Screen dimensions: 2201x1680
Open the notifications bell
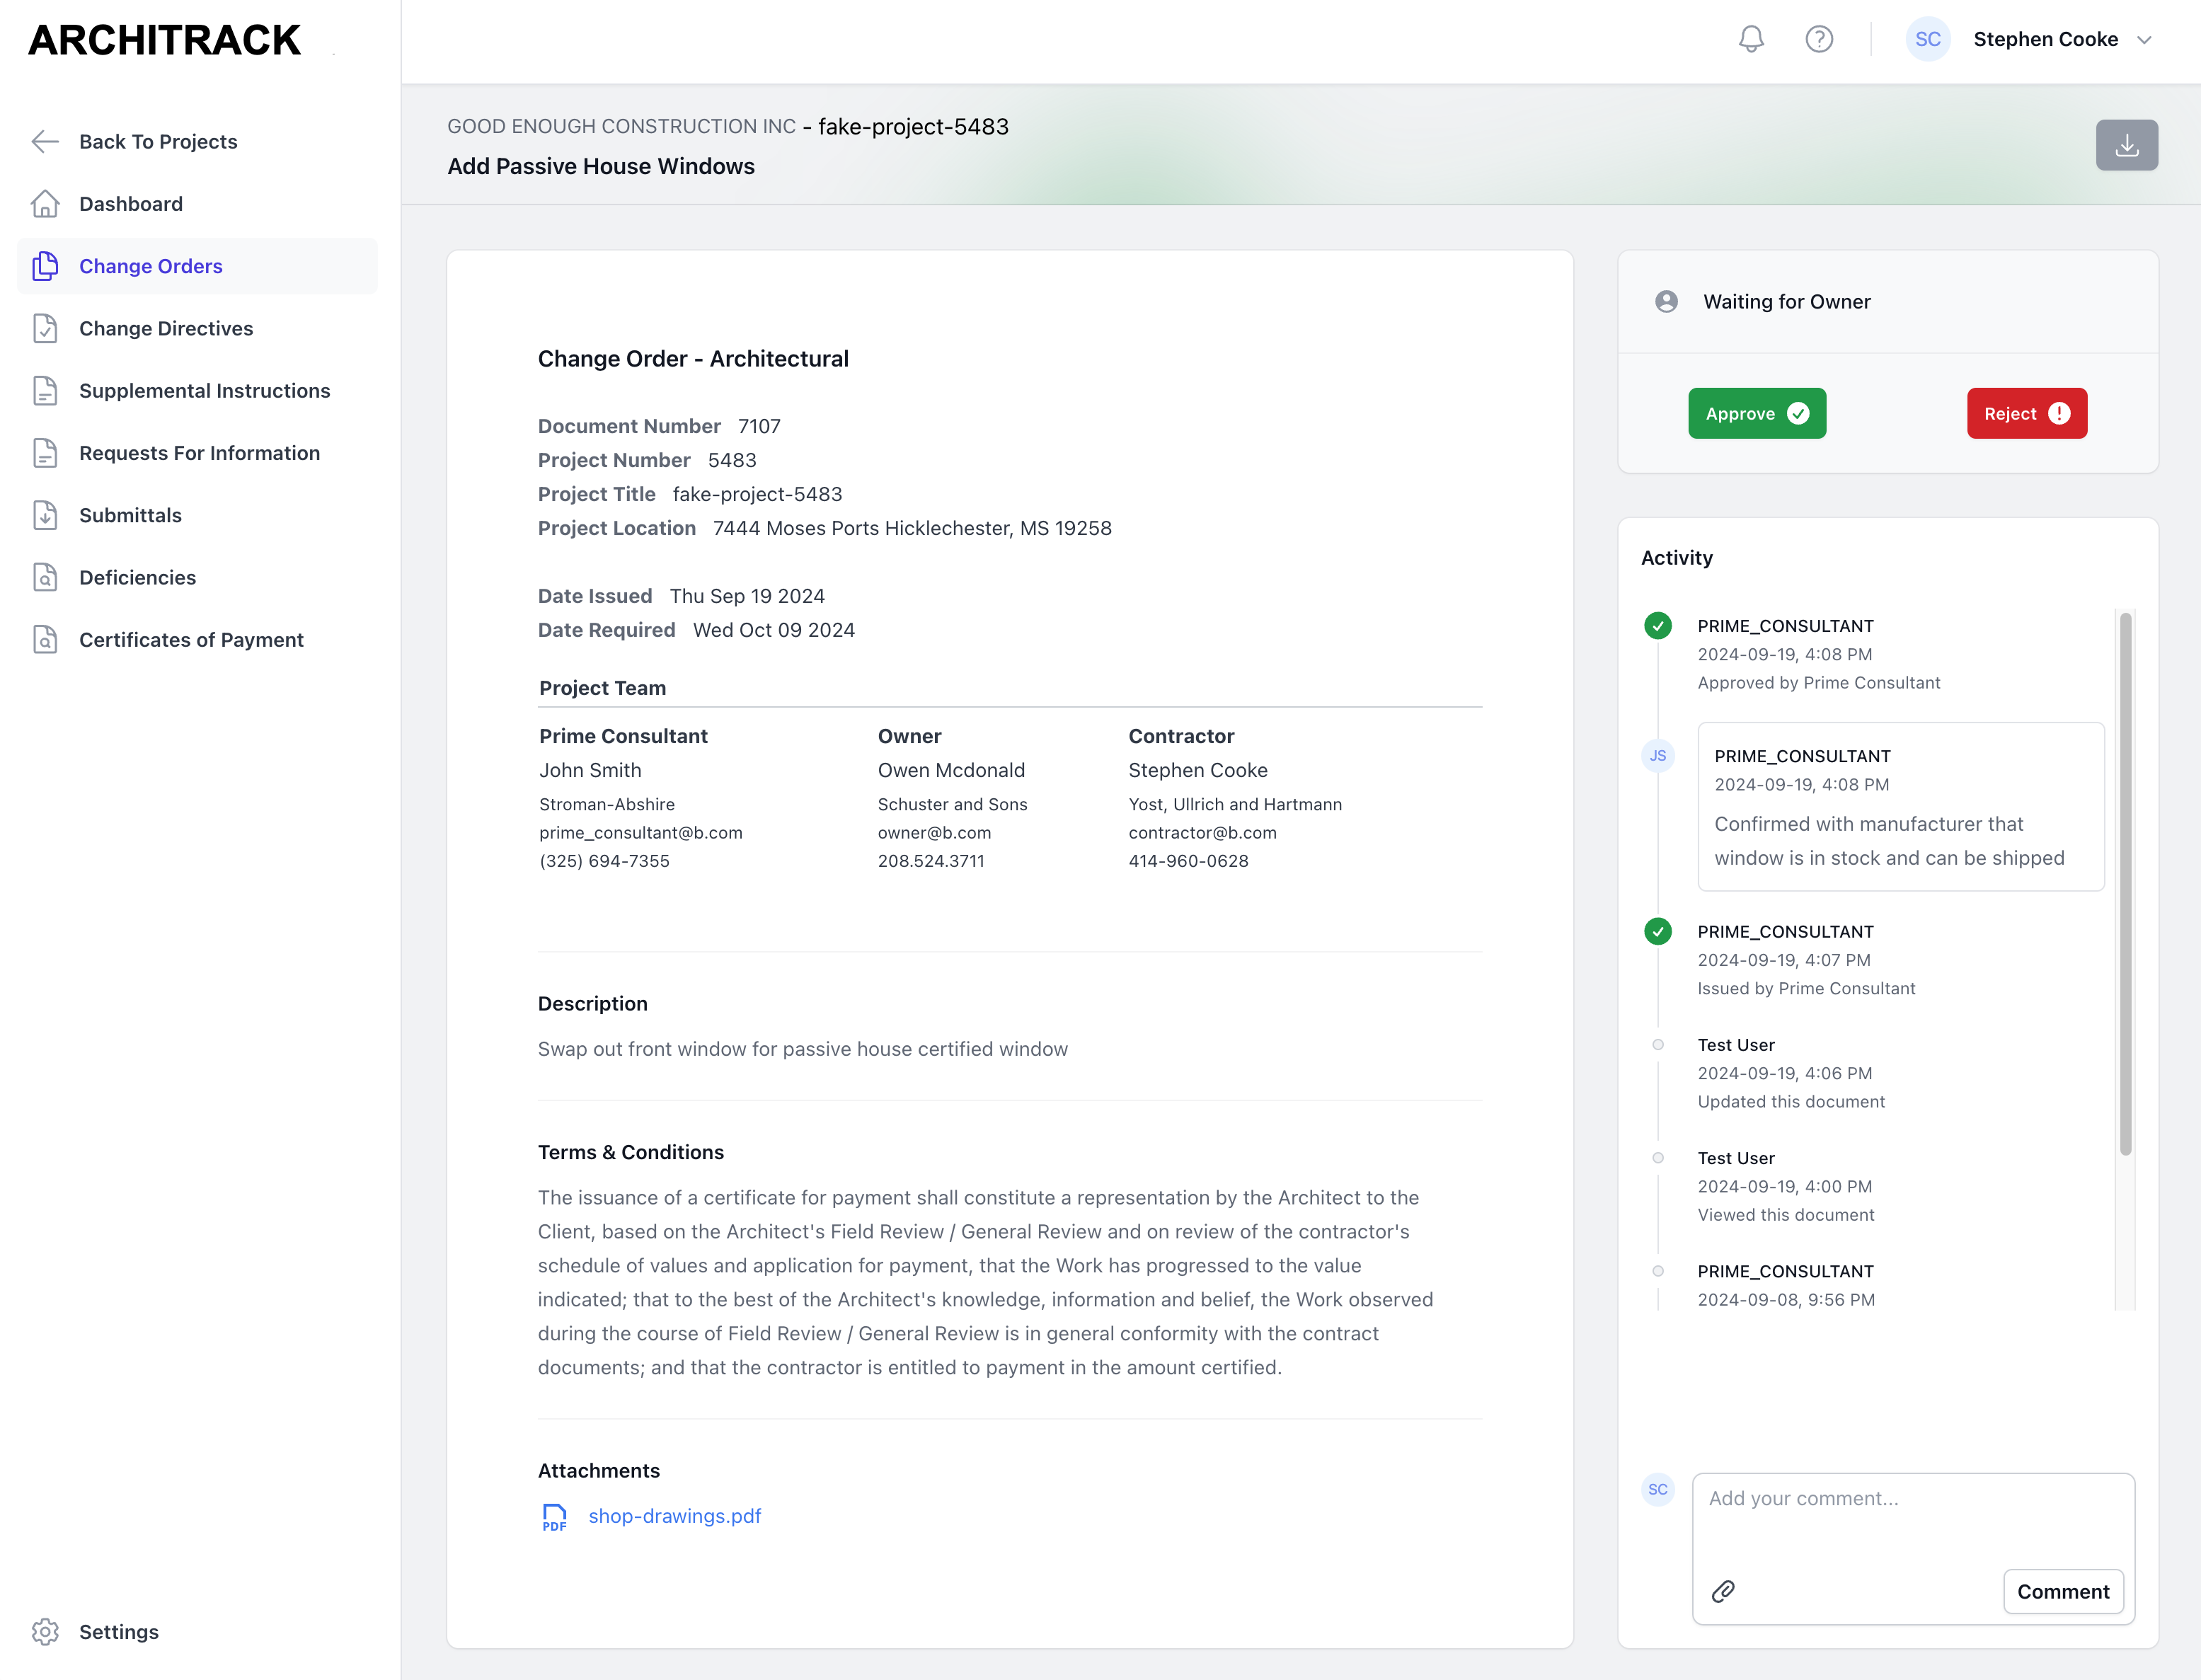coord(1751,39)
